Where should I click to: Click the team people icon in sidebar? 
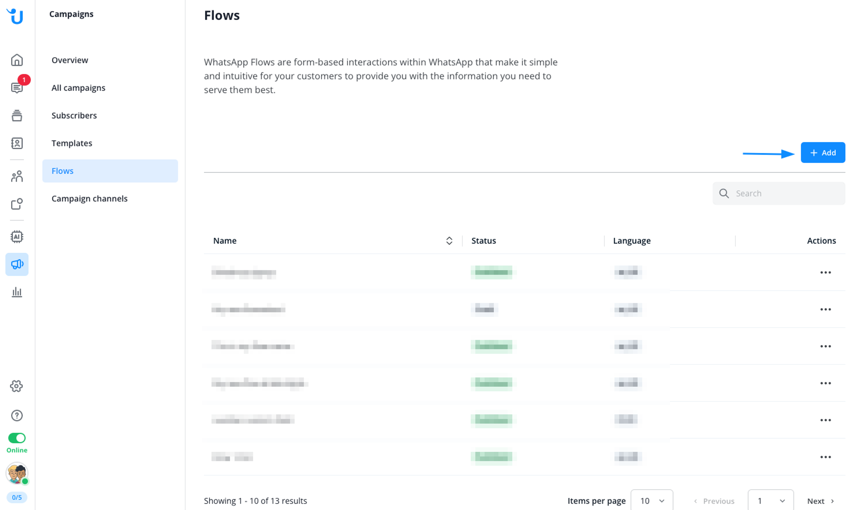point(17,176)
